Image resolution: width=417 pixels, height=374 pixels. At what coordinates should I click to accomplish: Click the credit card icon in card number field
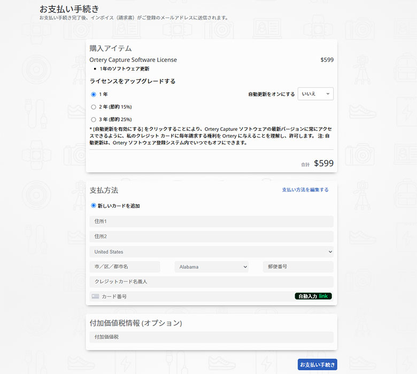coord(95,297)
